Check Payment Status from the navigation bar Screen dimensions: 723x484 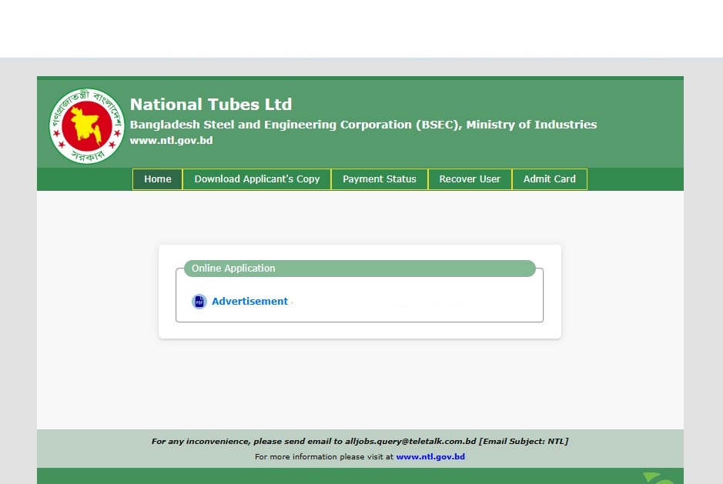[x=380, y=179]
